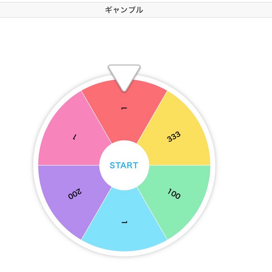Click the number 1 on the blue wedge

pos(124,223)
